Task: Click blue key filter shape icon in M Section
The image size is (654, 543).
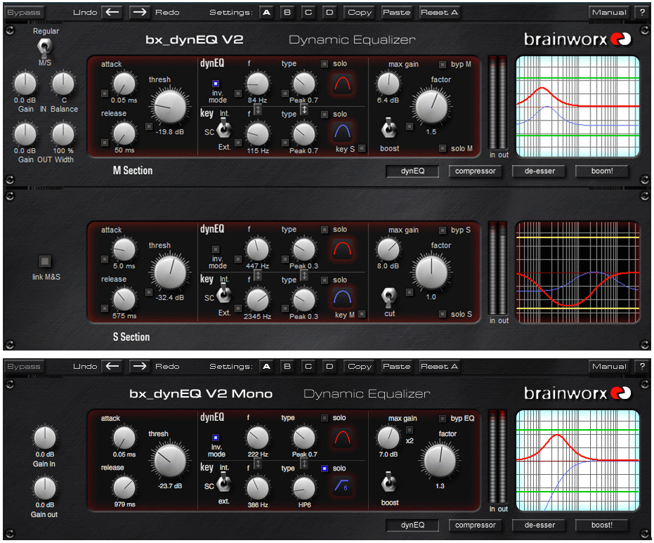Action: click(x=342, y=131)
